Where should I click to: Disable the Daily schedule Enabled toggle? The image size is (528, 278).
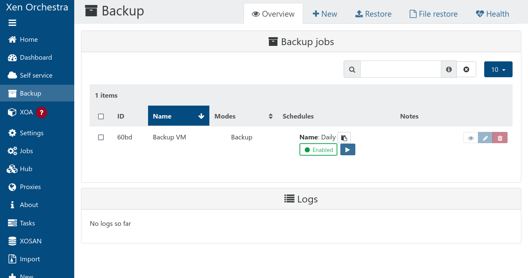click(318, 149)
